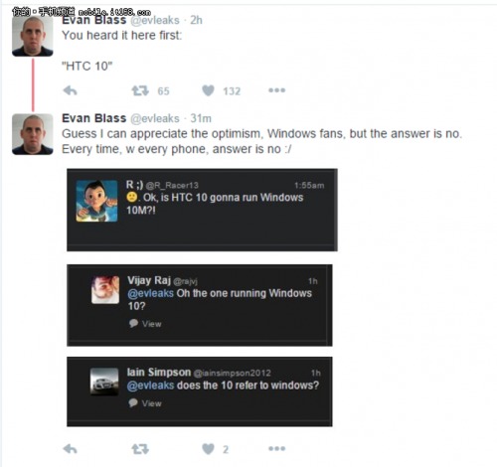Image resolution: width=497 pixels, height=467 pixels.
Task: Click View under Vijay Raj's reply
Action: pyautogui.click(x=145, y=324)
